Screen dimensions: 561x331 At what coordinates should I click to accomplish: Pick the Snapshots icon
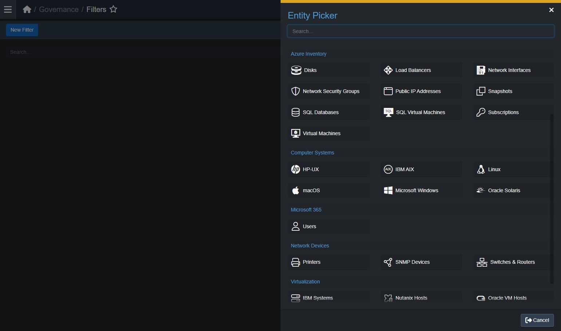[481, 91]
